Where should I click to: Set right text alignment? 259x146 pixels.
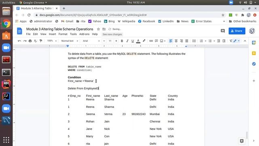tap(181, 41)
